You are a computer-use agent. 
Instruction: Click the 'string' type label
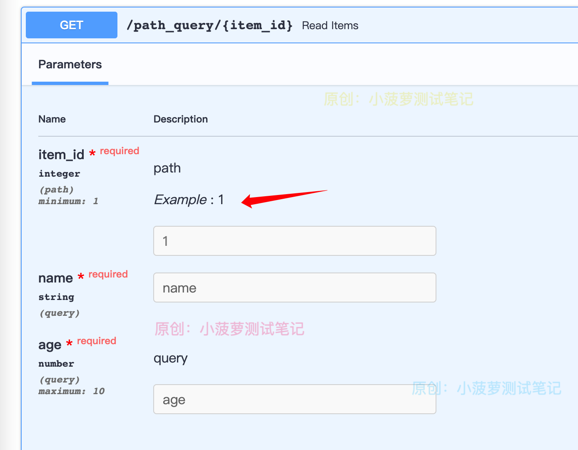[56, 297]
